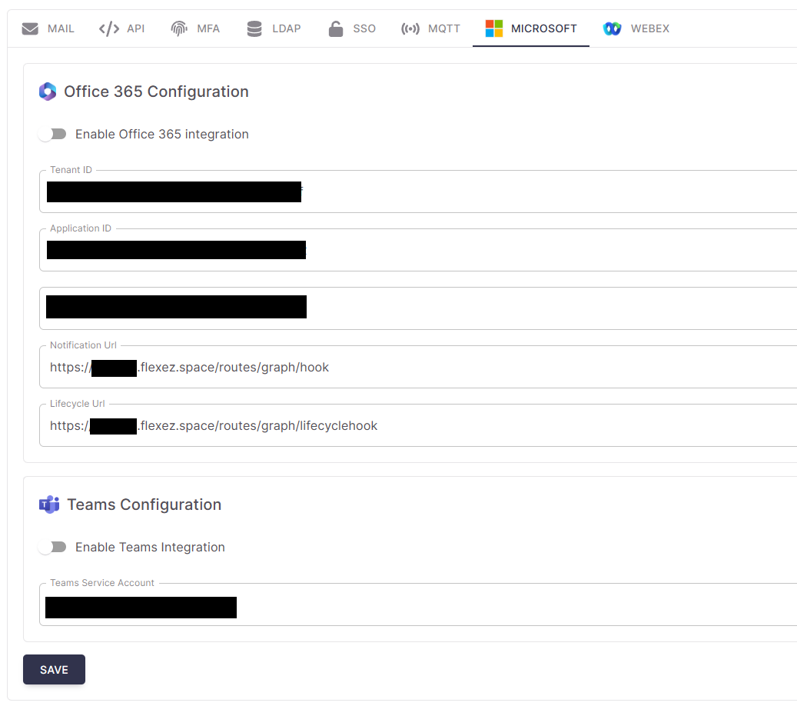797x726 pixels.
Task: Click the 'Enable Teams Integration' label
Action: click(x=150, y=547)
